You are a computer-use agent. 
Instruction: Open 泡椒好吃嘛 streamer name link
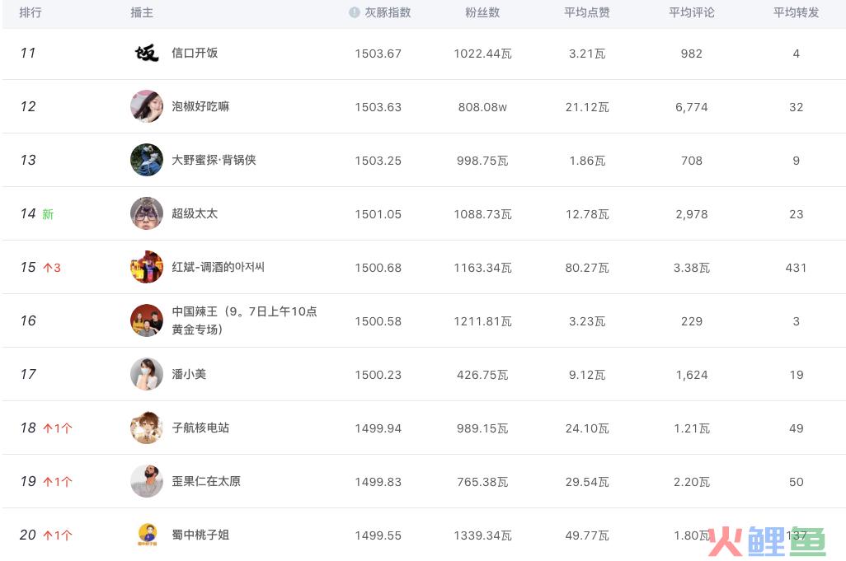tap(200, 106)
